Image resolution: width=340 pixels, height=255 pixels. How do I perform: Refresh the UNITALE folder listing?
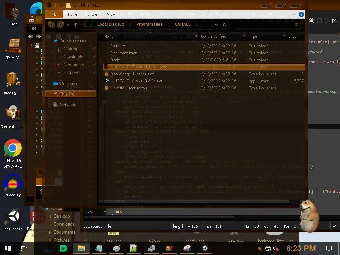point(225,24)
